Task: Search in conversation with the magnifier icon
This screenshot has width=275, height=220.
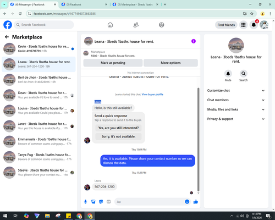Action: pyautogui.click(x=244, y=74)
